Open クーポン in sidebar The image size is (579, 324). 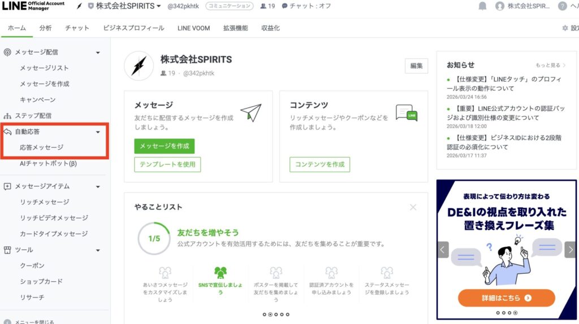coord(32,265)
